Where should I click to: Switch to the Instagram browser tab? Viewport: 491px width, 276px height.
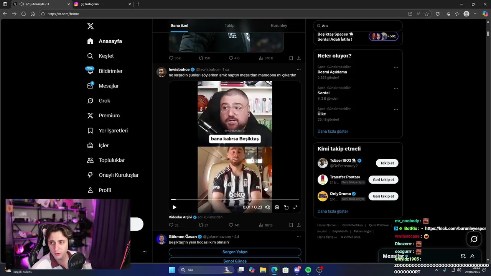click(x=102, y=4)
